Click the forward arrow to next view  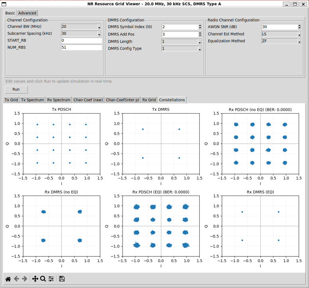(x=25, y=279)
